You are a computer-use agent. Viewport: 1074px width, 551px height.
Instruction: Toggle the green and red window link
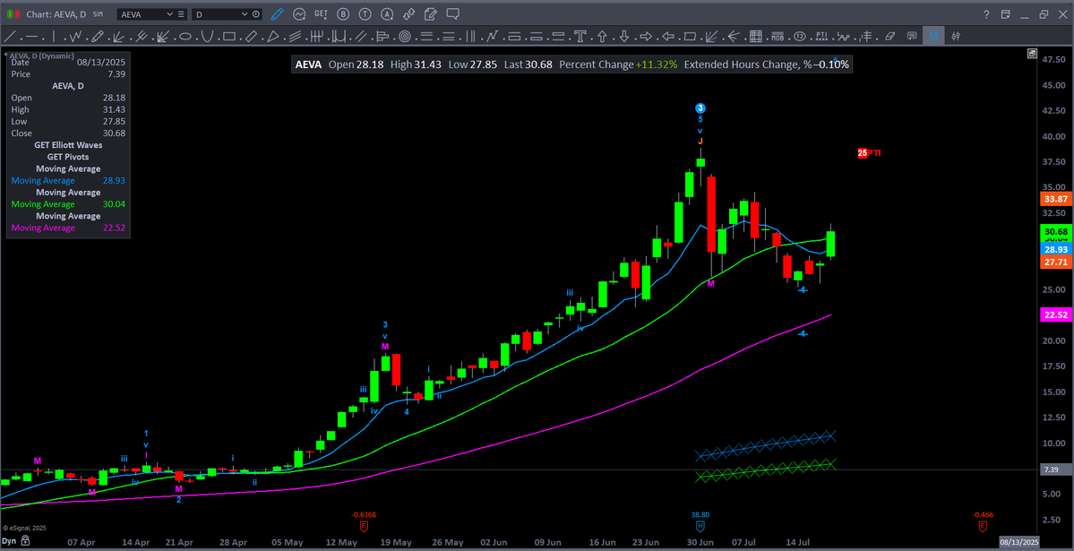tap(12, 13)
